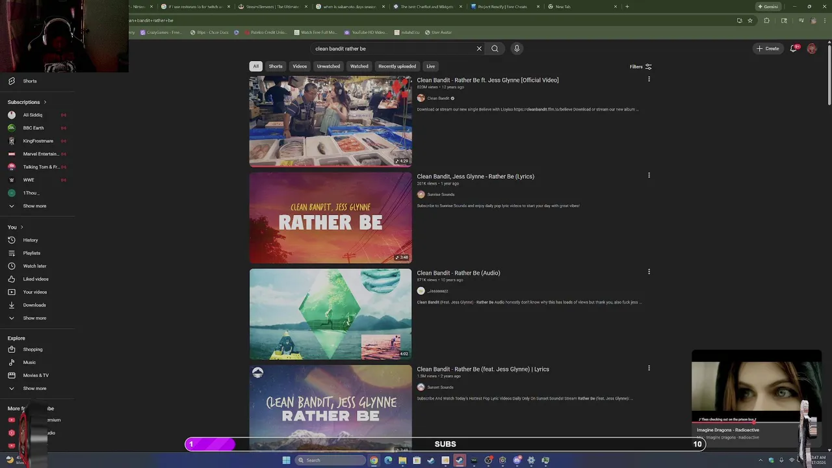This screenshot has width=832, height=468.
Task: Select the Live filter chip
Action: coord(430,66)
